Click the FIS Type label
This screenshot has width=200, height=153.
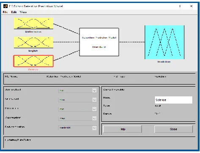pos(119,76)
